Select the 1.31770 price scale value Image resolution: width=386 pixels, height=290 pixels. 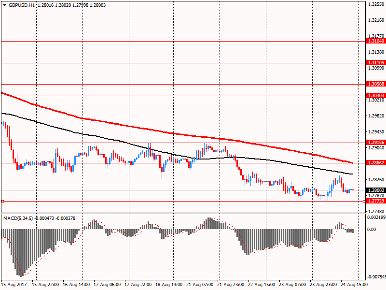(376, 36)
